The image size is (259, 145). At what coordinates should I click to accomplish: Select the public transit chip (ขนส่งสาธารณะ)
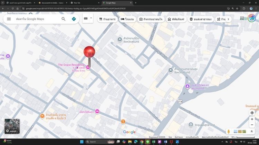(201, 19)
